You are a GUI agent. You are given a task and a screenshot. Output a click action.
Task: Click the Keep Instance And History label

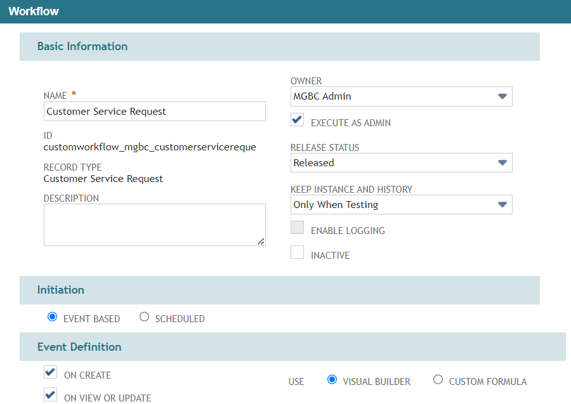pos(351,189)
